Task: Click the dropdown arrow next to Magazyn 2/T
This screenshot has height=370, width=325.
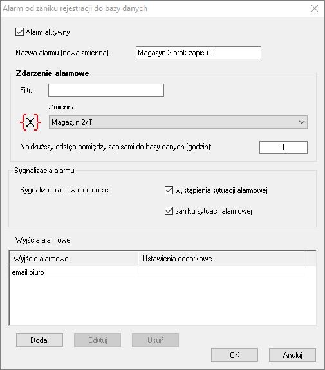Action: pos(301,122)
